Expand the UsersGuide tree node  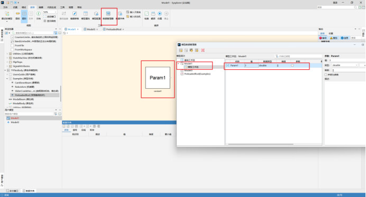click(7, 74)
